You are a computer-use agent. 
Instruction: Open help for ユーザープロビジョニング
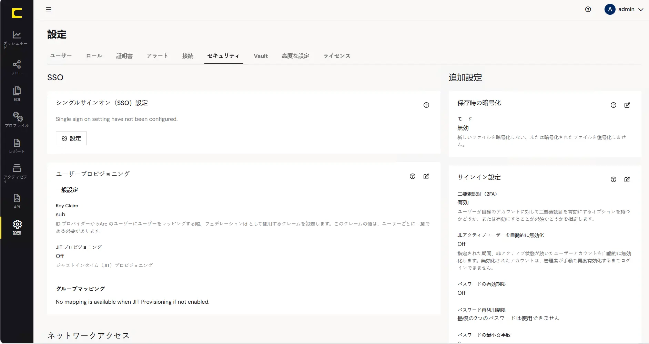point(413,176)
